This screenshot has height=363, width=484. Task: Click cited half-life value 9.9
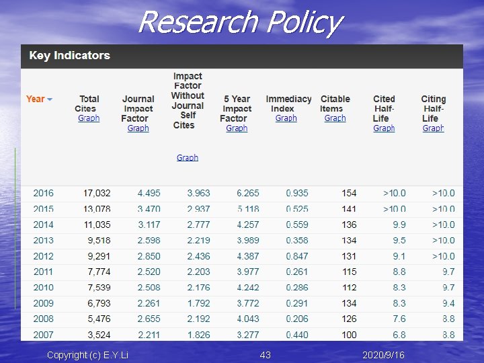(x=399, y=225)
